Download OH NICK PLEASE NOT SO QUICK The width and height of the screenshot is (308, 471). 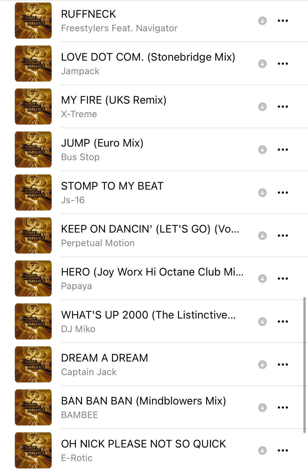click(262, 450)
